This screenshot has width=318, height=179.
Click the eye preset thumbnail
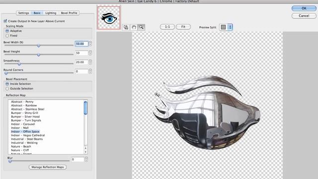109,18
